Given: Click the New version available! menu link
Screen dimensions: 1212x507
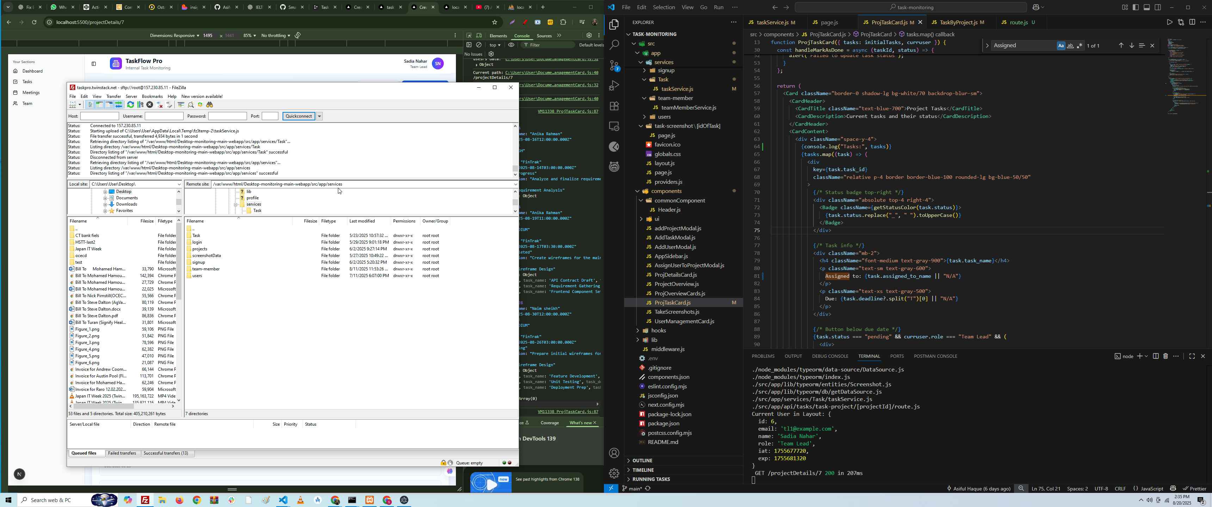Looking at the screenshot, I should (202, 96).
